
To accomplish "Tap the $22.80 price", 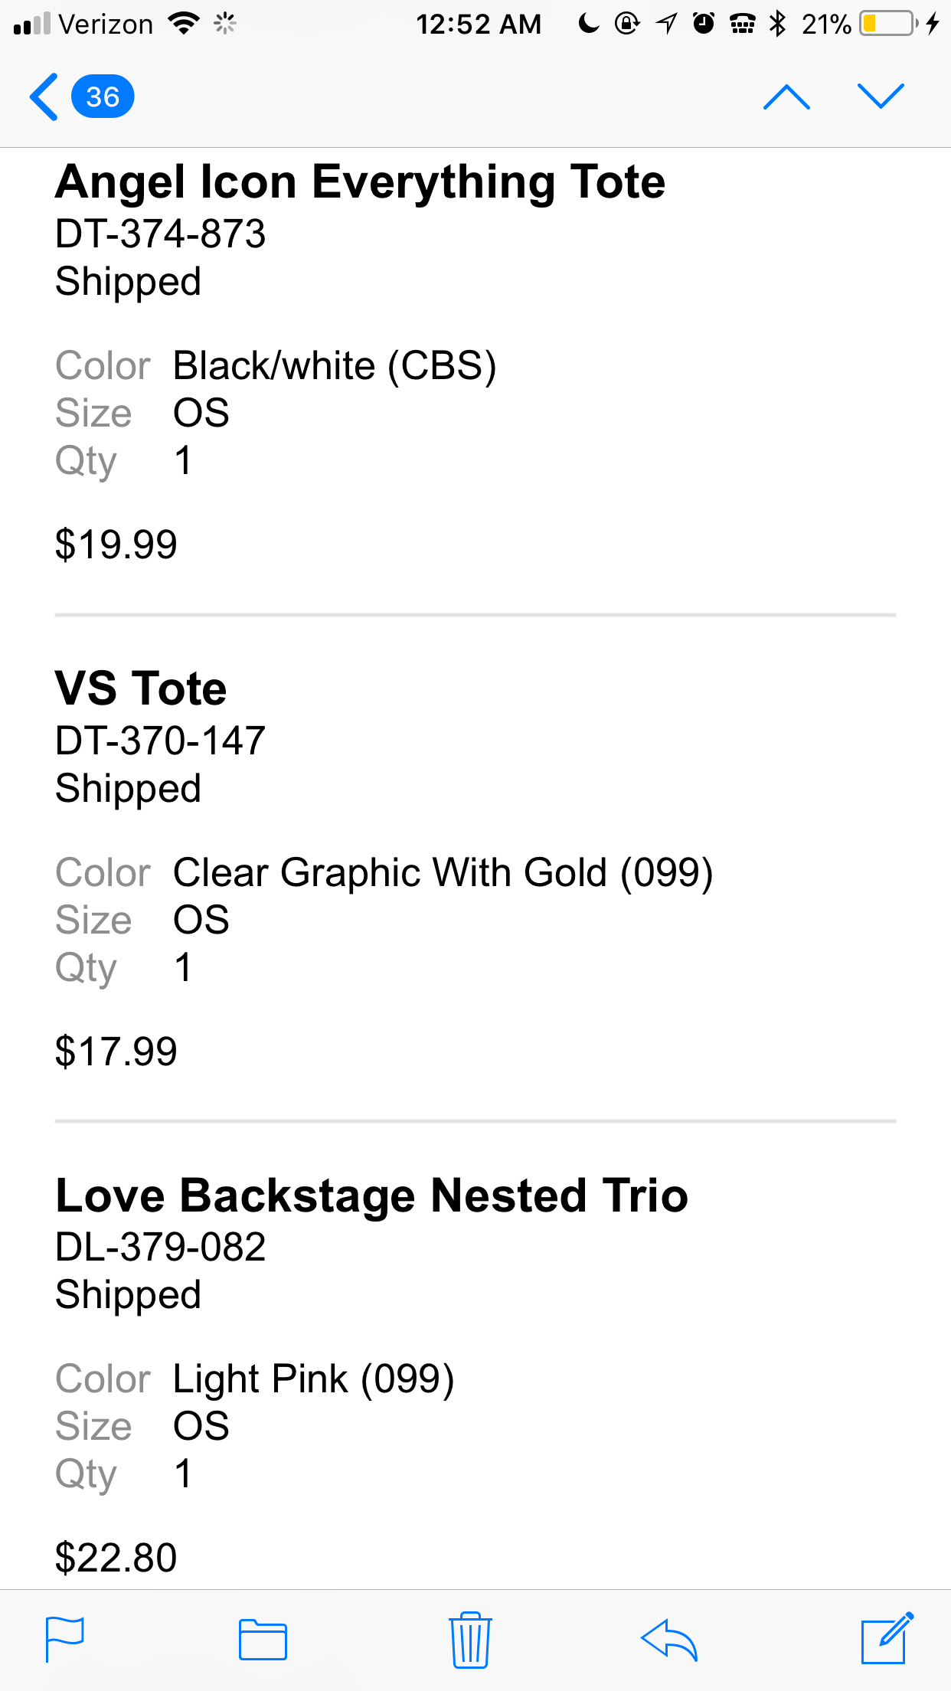I will [x=116, y=1558].
